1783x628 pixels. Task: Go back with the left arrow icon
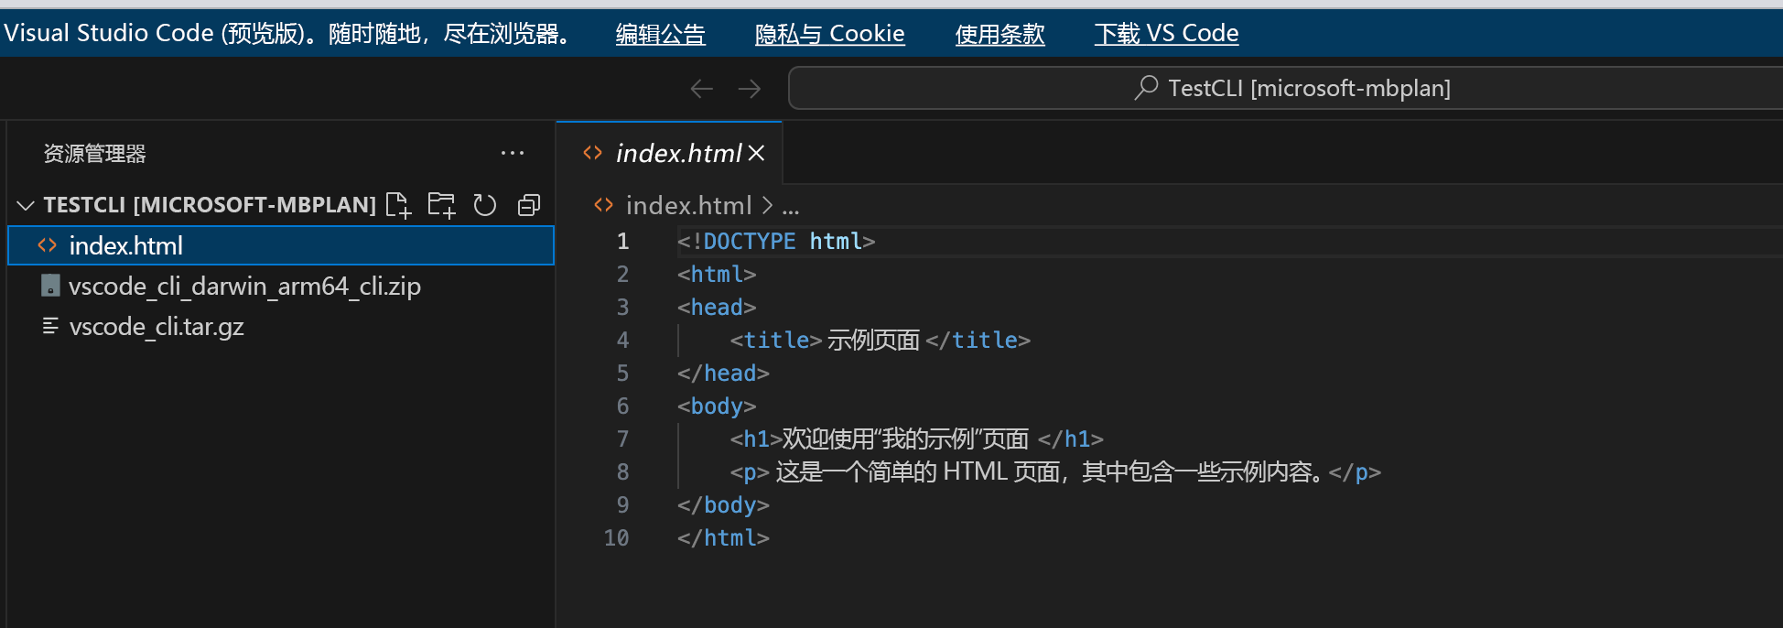(x=701, y=89)
